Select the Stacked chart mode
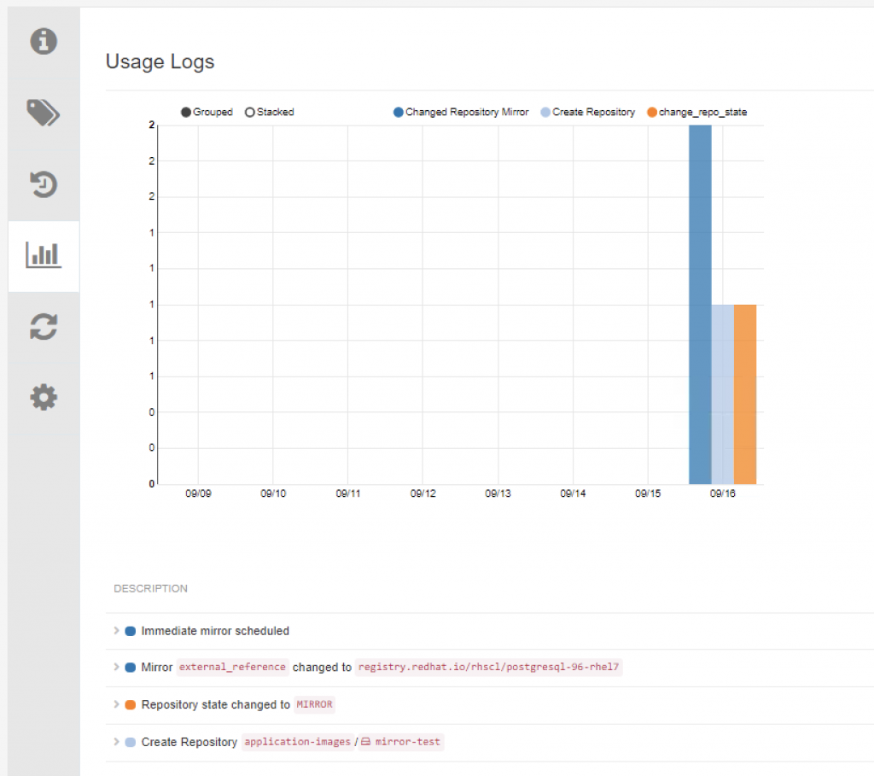The width and height of the screenshot is (874, 776). pos(270,112)
